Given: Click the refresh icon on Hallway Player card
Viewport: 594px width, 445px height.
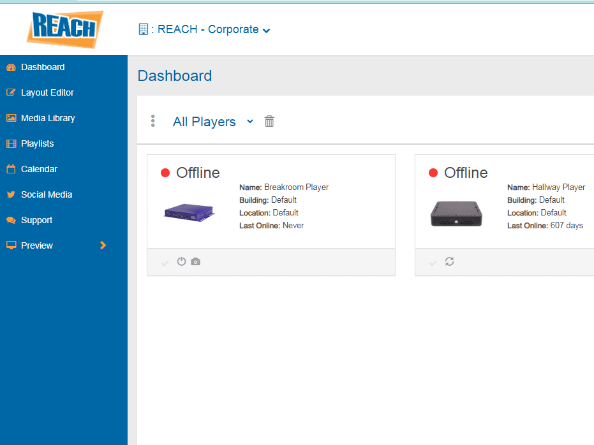Looking at the screenshot, I should click(x=450, y=261).
